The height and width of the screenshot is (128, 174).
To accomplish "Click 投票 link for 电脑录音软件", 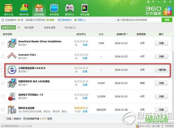I will tap(85, 85).
